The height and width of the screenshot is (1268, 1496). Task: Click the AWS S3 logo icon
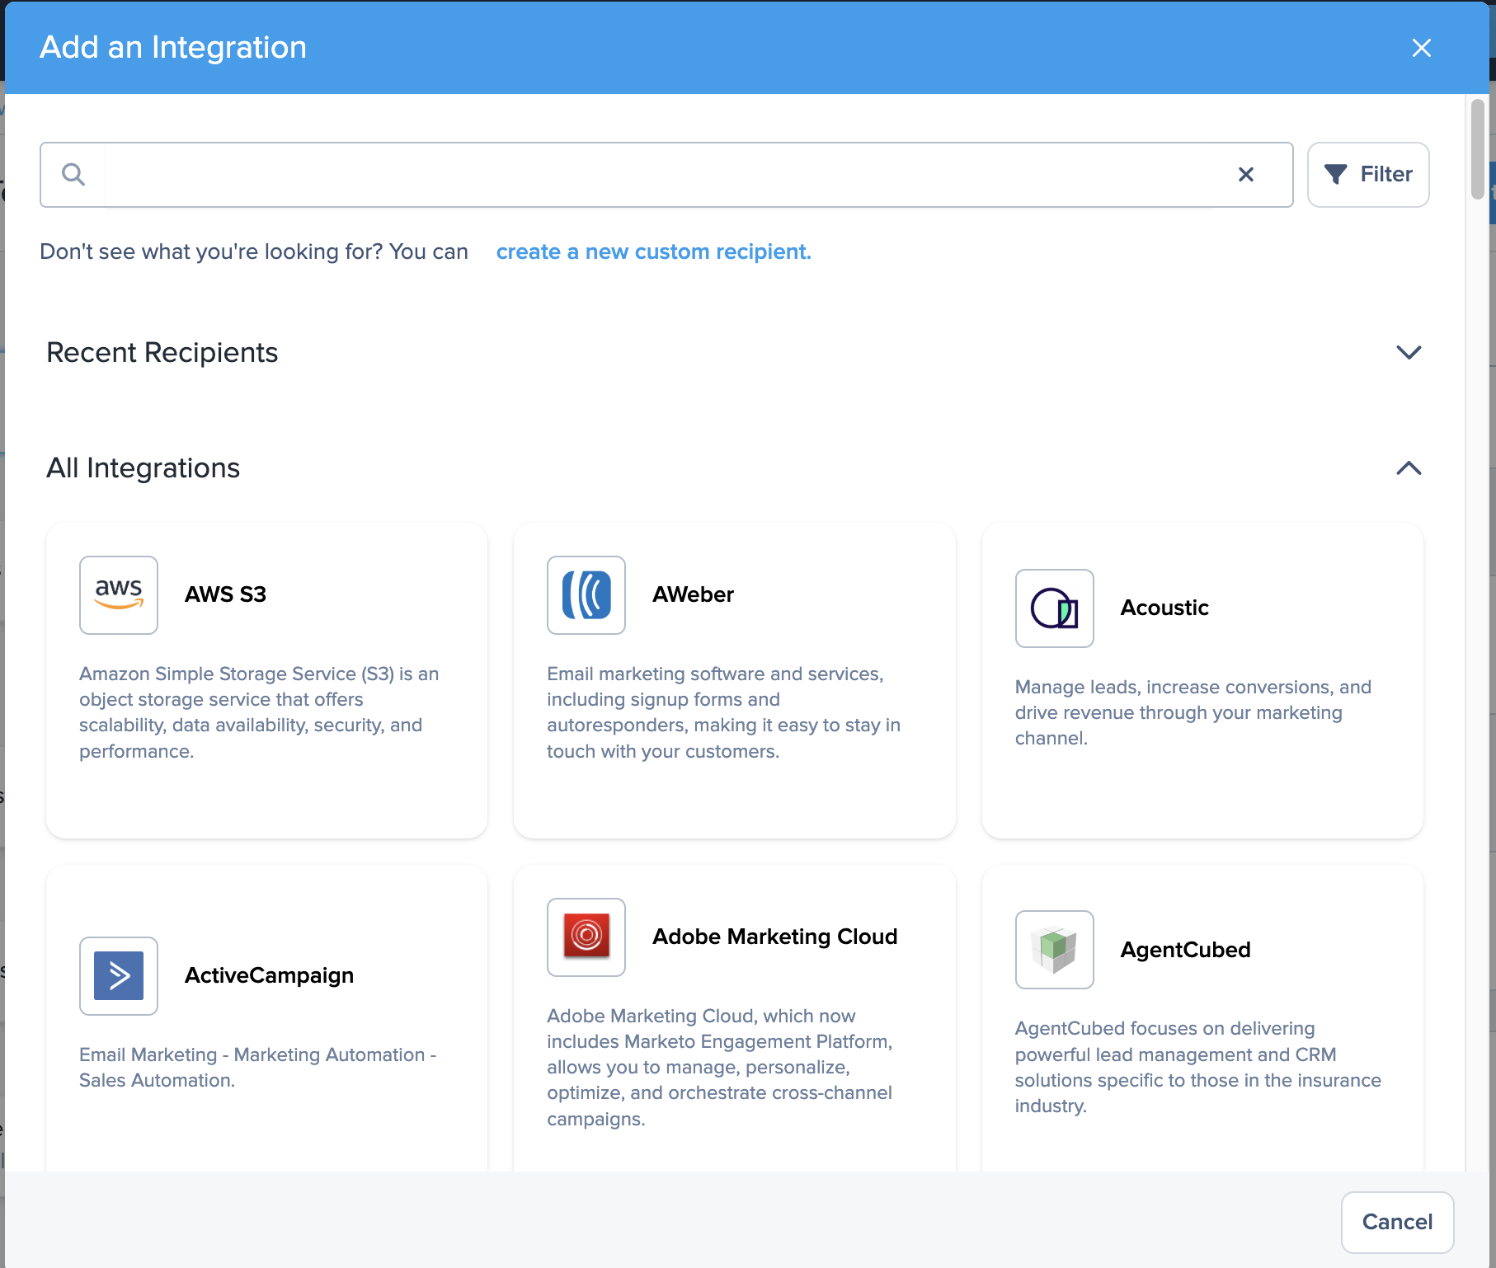coord(119,594)
